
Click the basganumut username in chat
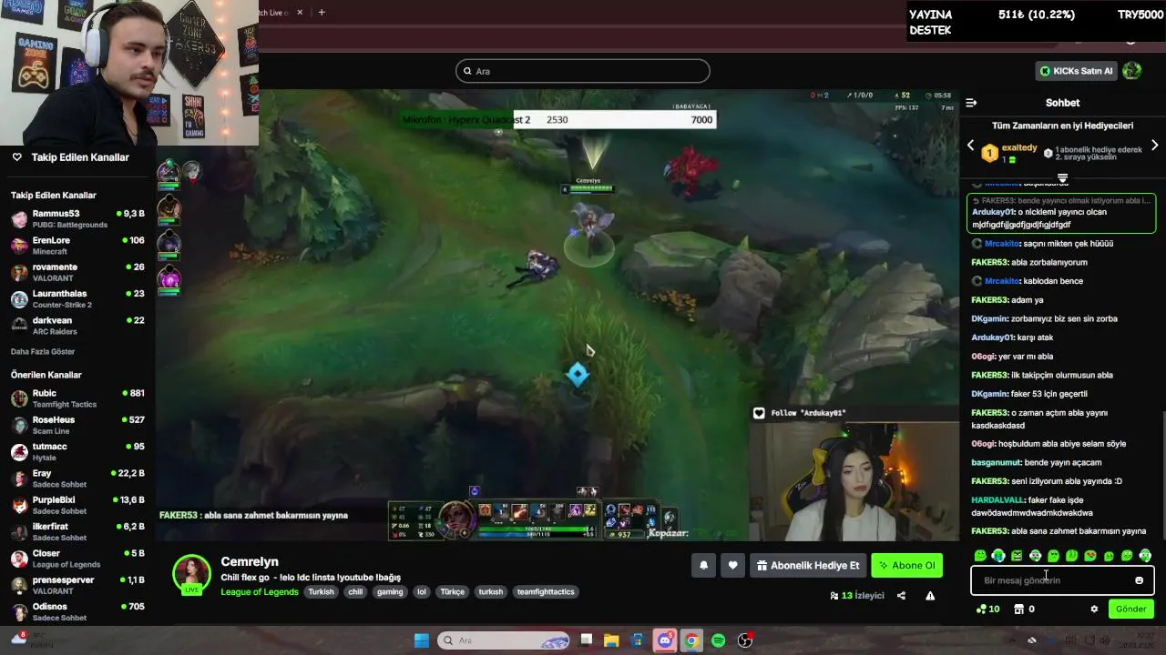(996, 462)
